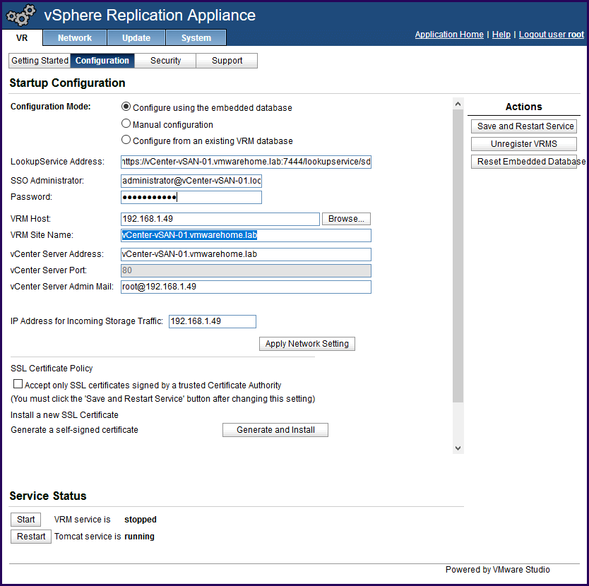This screenshot has width=589, height=586.
Task: Go to the System tab
Action: (196, 38)
